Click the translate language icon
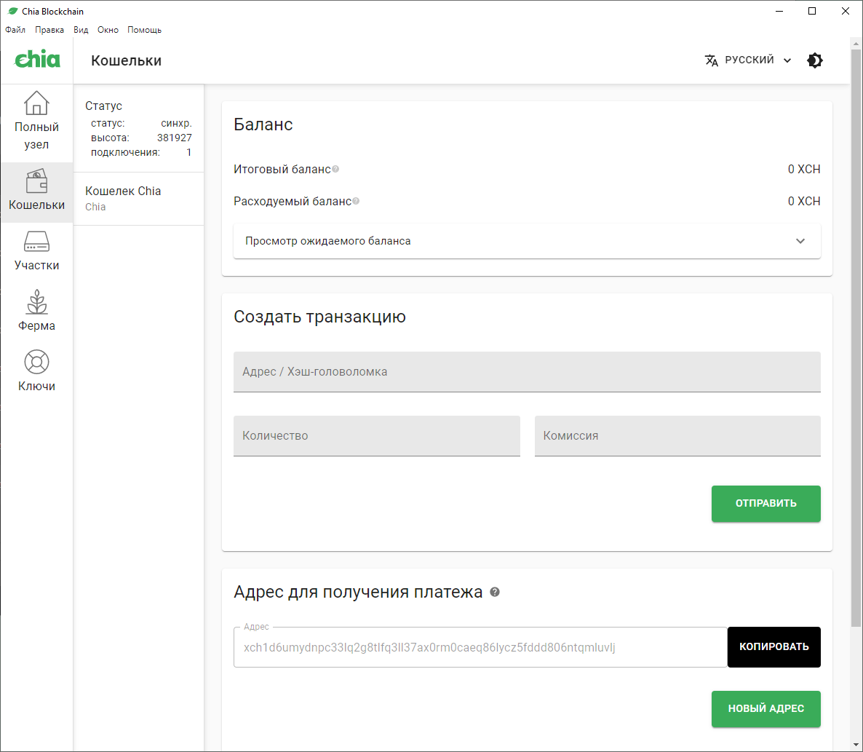 [711, 60]
